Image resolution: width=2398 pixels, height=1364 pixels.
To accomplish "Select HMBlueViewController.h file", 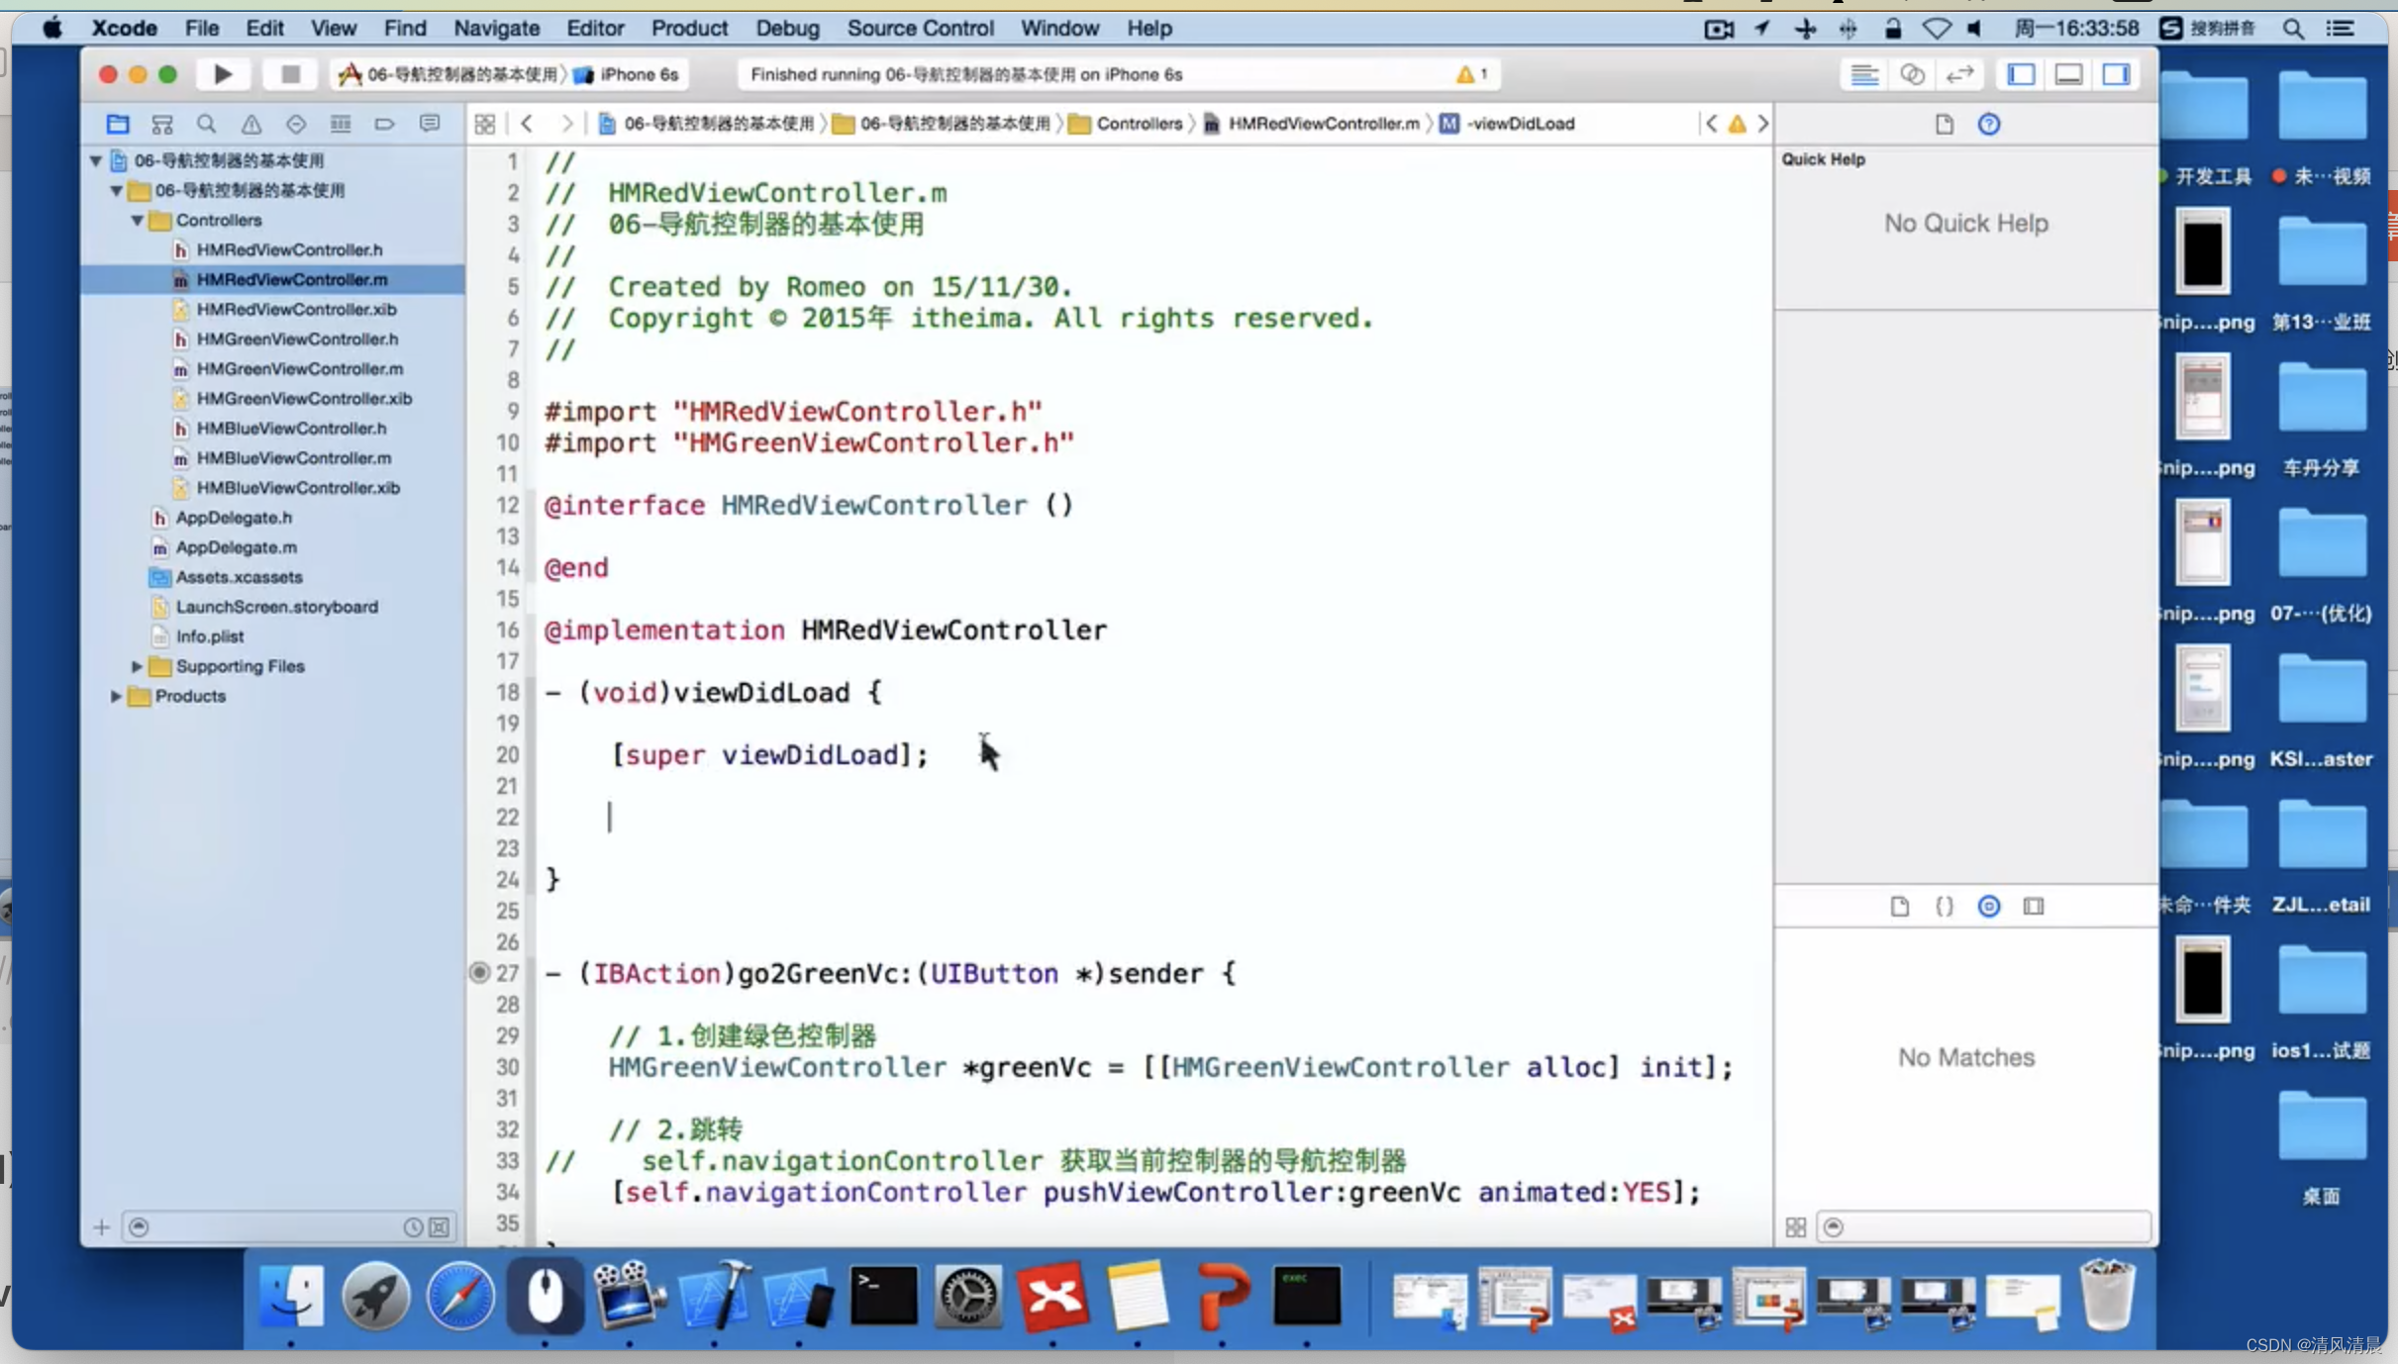I will tap(291, 428).
